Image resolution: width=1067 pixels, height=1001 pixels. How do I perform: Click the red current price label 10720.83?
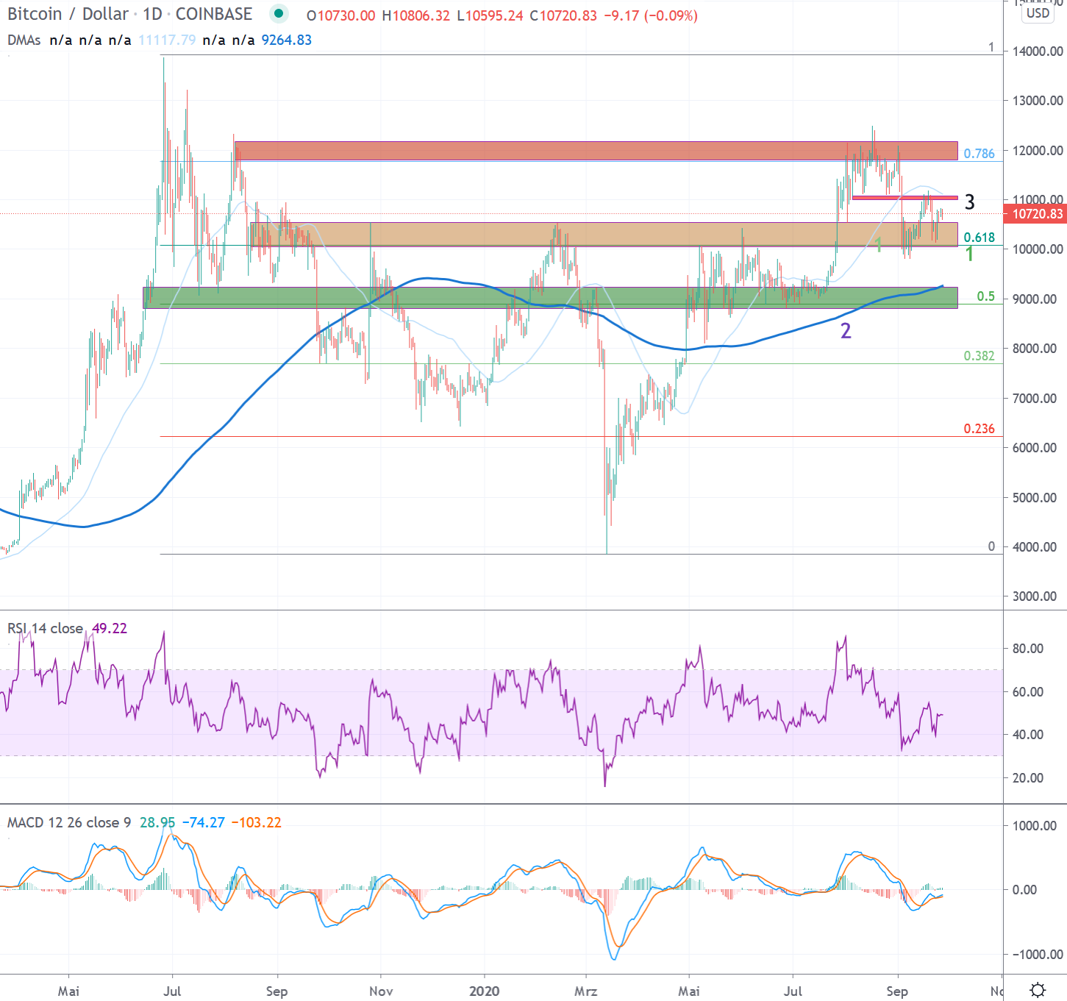(x=1037, y=214)
